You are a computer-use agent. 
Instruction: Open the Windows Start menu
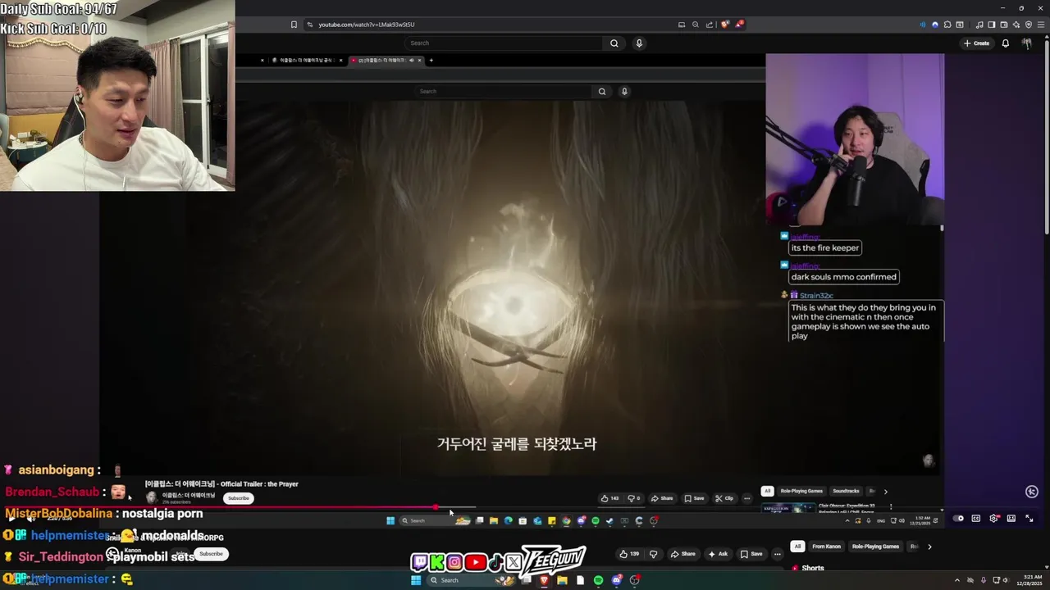click(x=416, y=580)
